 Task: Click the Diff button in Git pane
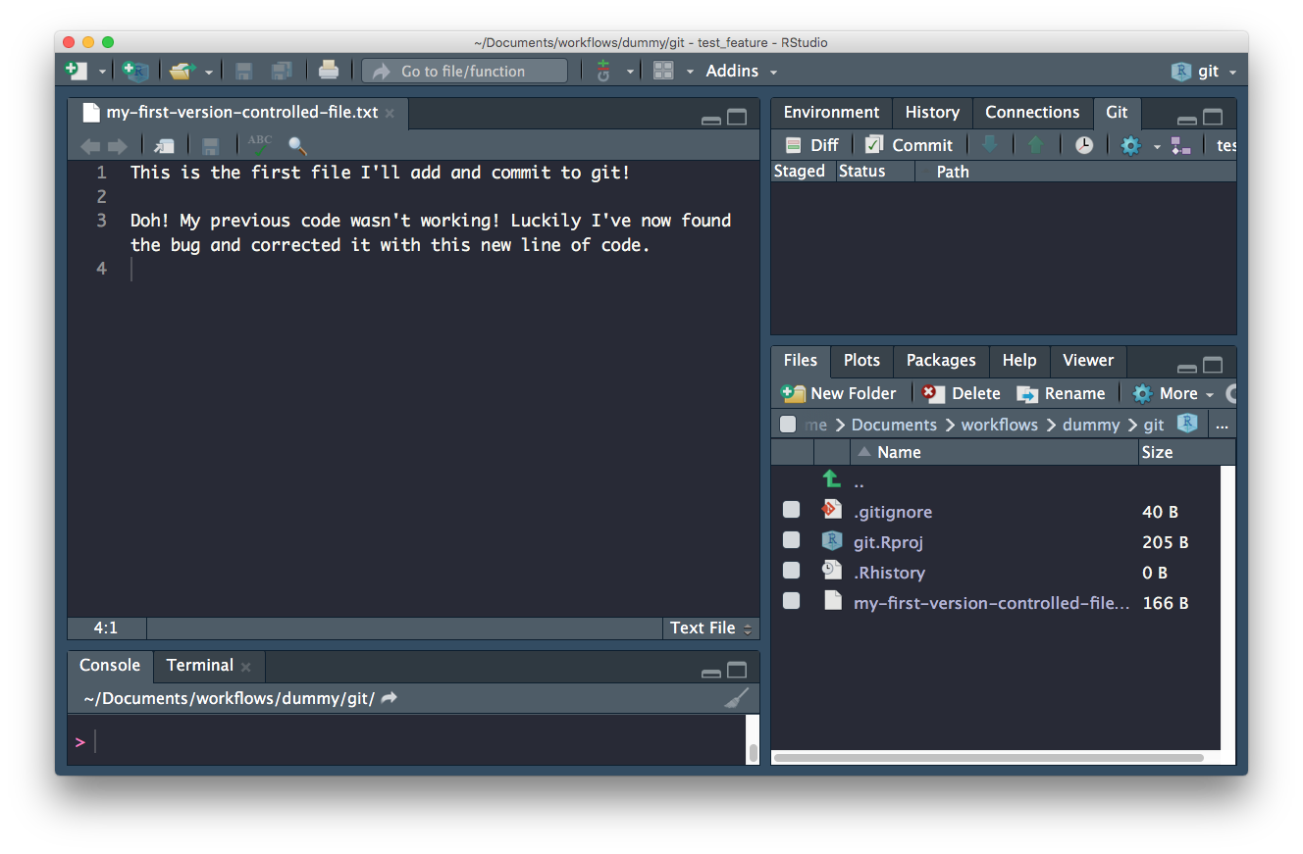(811, 145)
